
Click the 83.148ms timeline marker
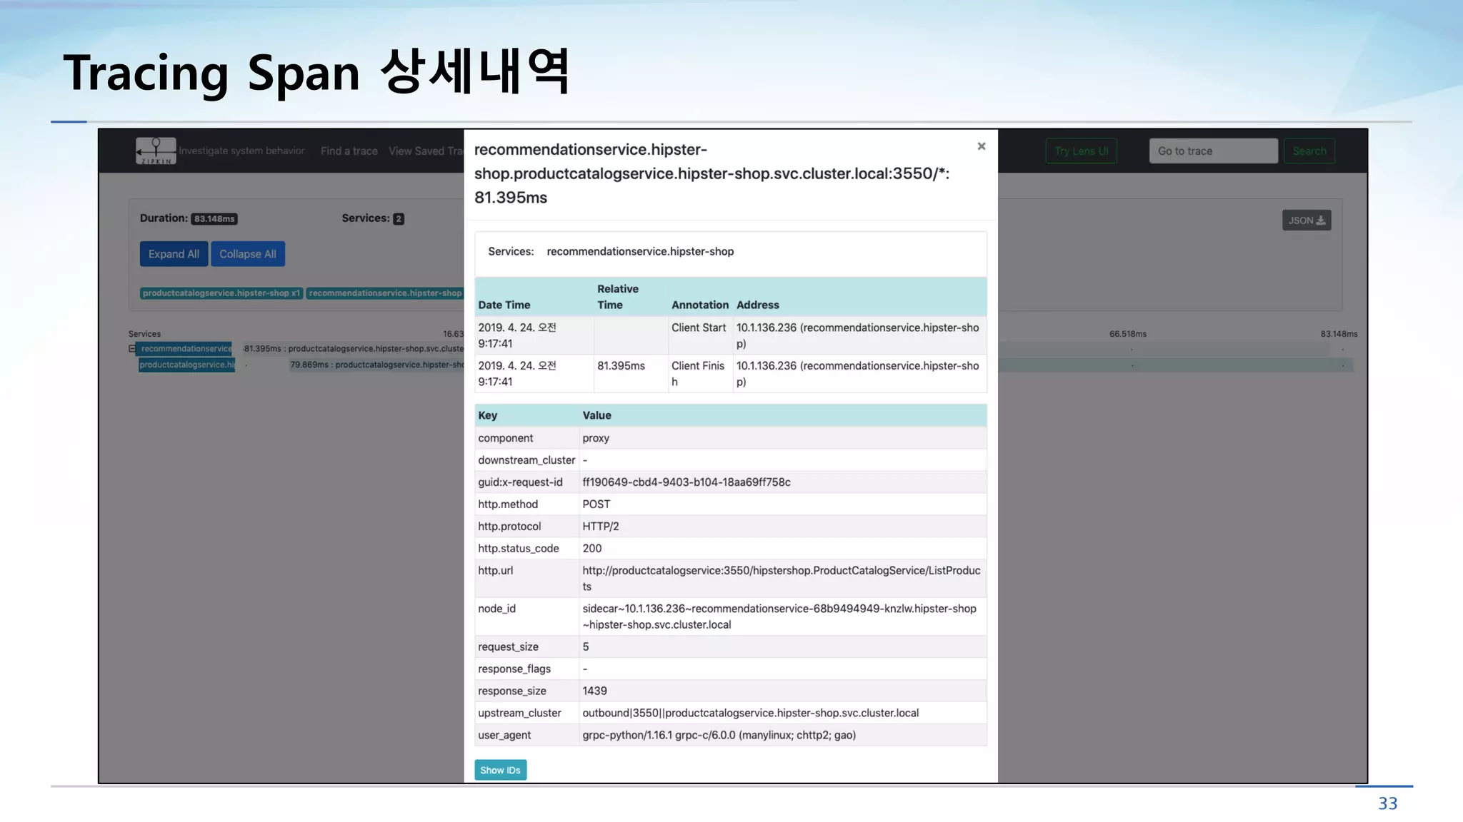(1339, 334)
